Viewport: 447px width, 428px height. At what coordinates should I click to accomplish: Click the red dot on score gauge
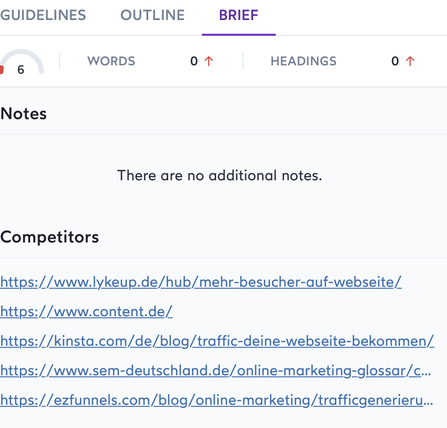pos(2,70)
